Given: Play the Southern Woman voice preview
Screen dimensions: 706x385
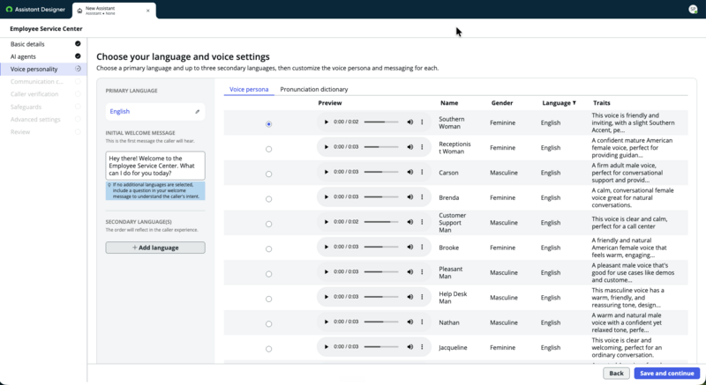Looking at the screenshot, I should point(327,122).
